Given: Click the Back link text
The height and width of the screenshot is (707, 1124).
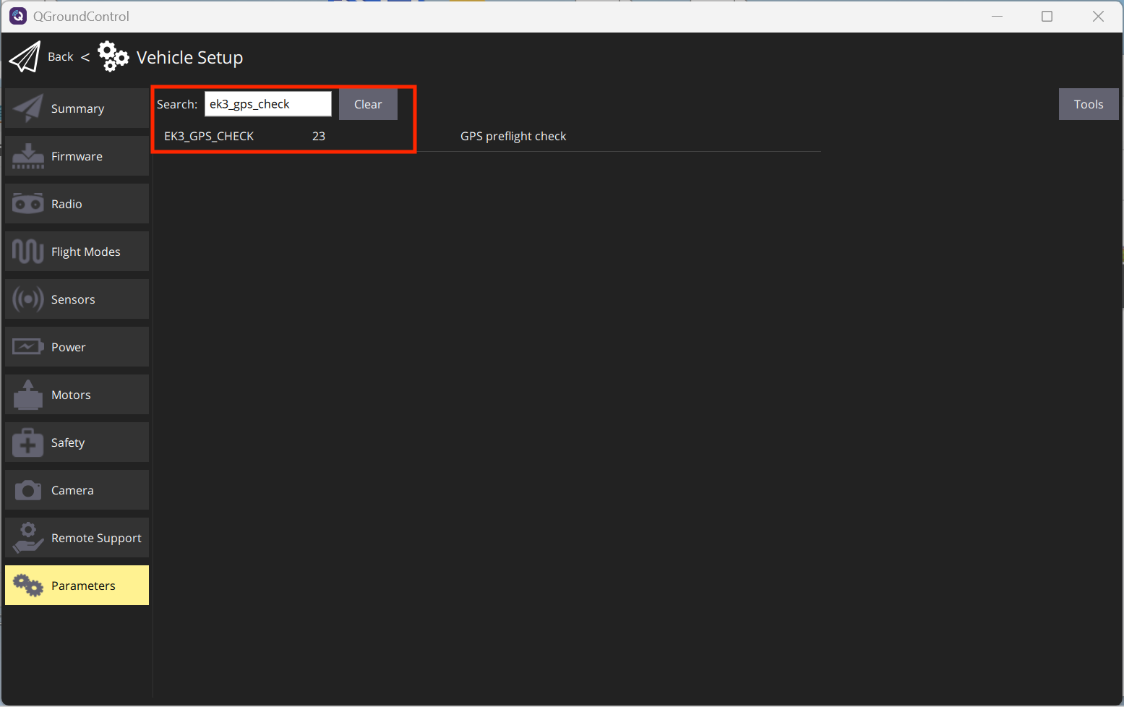Looking at the screenshot, I should click(61, 57).
